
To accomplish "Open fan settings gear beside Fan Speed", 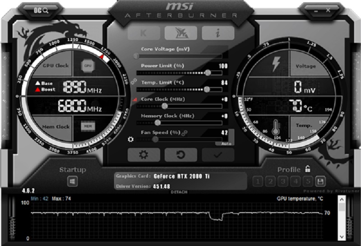I will [x=130, y=139].
